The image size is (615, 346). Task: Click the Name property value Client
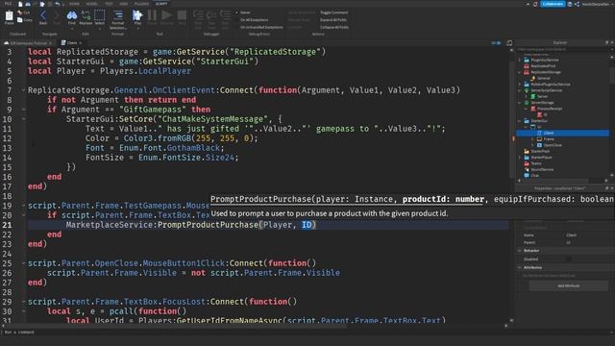point(572,235)
